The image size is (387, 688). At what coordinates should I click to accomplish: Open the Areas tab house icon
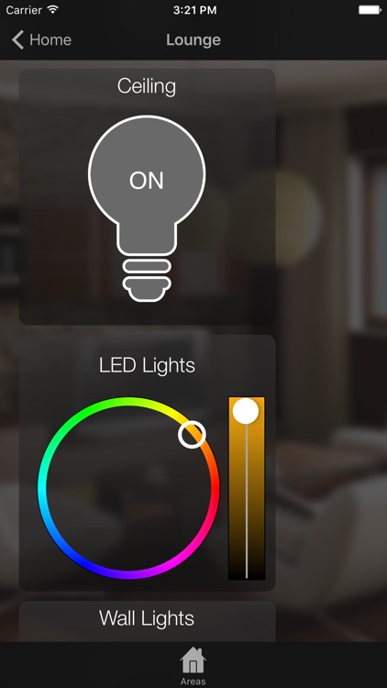193,660
